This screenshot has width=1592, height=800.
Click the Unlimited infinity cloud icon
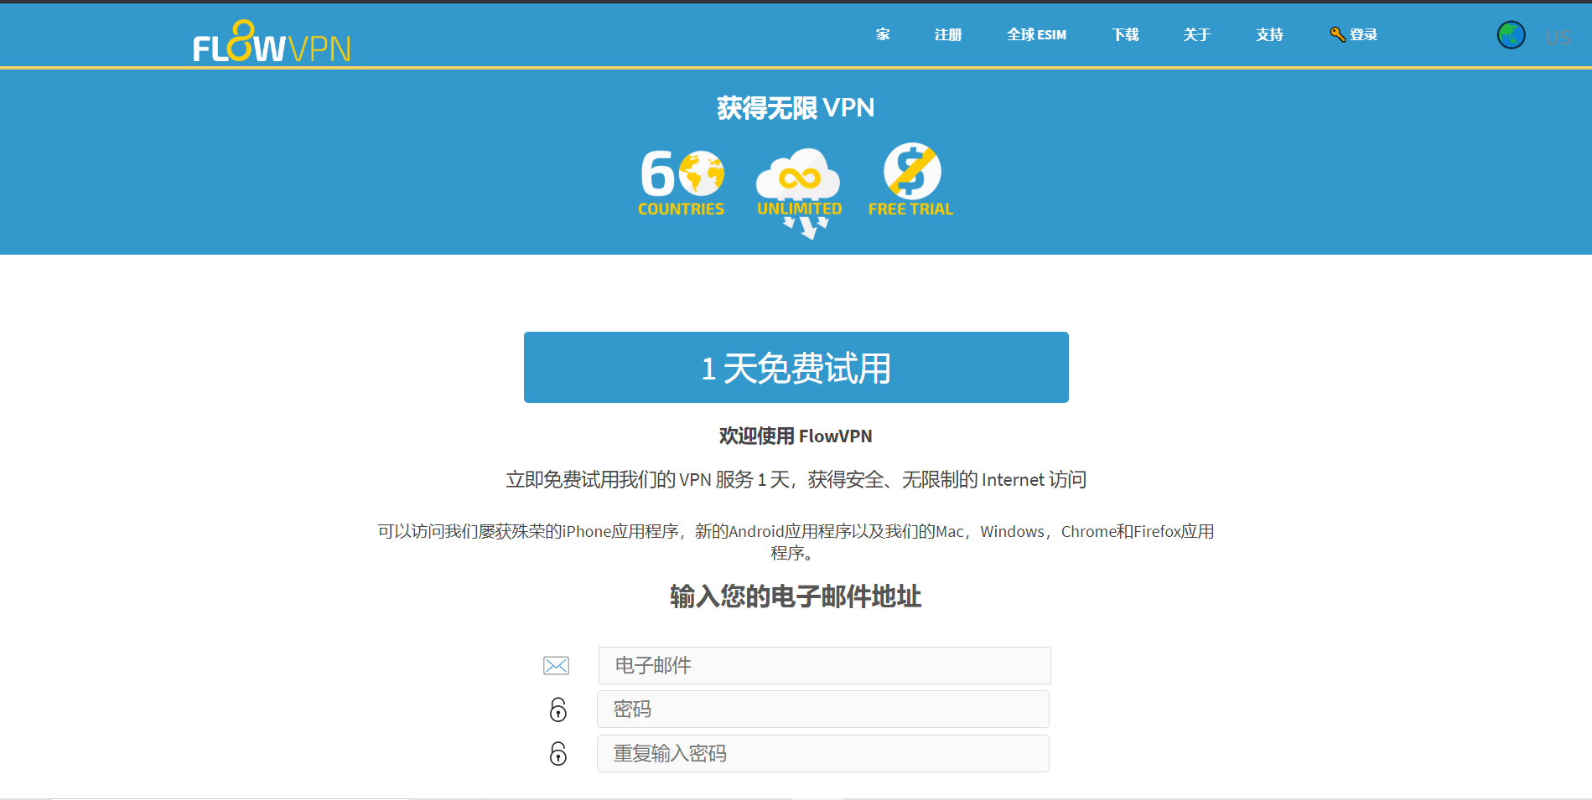pyautogui.click(x=797, y=177)
